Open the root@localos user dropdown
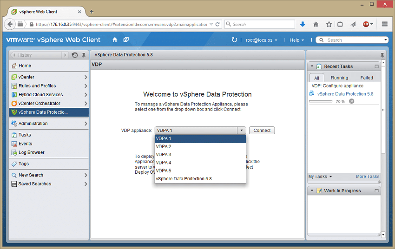The width and height of the screenshot is (395, 249). tap(262, 40)
